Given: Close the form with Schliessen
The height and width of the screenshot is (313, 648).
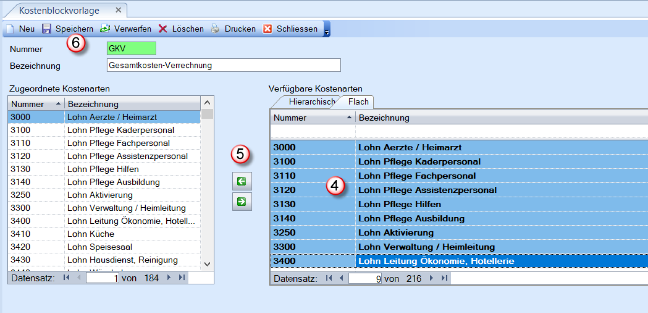Looking at the screenshot, I should click(x=290, y=29).
